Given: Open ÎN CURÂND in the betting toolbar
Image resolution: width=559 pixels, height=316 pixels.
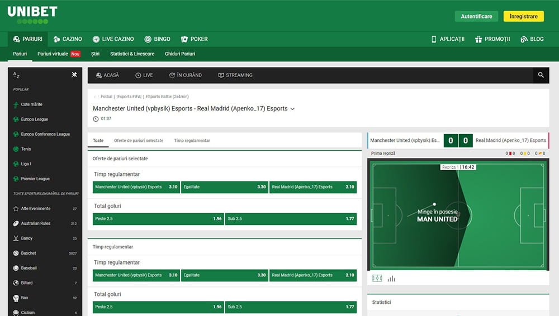Looking at the screenshot, I should (186, 75).
